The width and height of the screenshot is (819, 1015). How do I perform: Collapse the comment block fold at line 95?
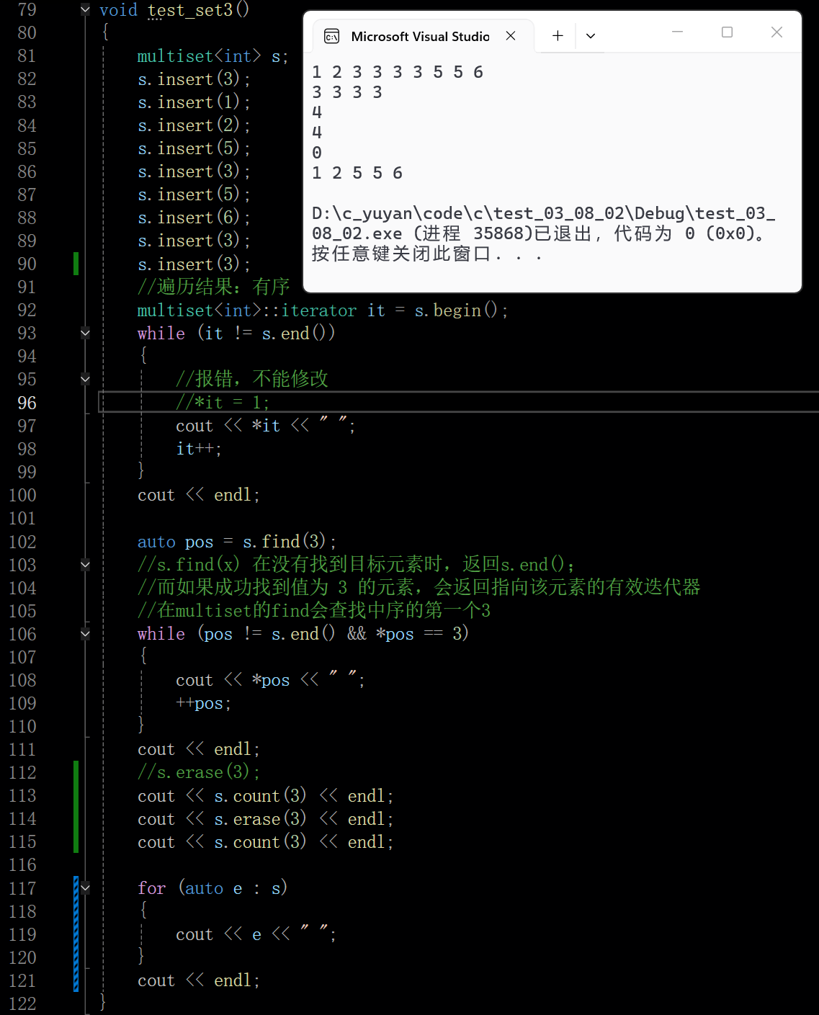point(85,379)
